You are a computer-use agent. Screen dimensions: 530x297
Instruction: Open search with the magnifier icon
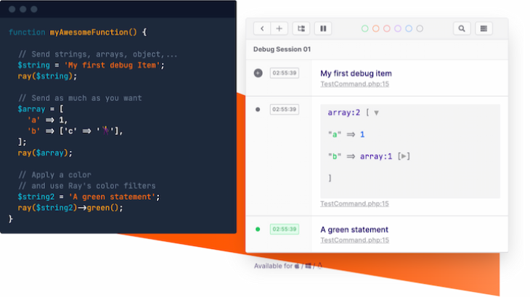(x=461, y=28)
